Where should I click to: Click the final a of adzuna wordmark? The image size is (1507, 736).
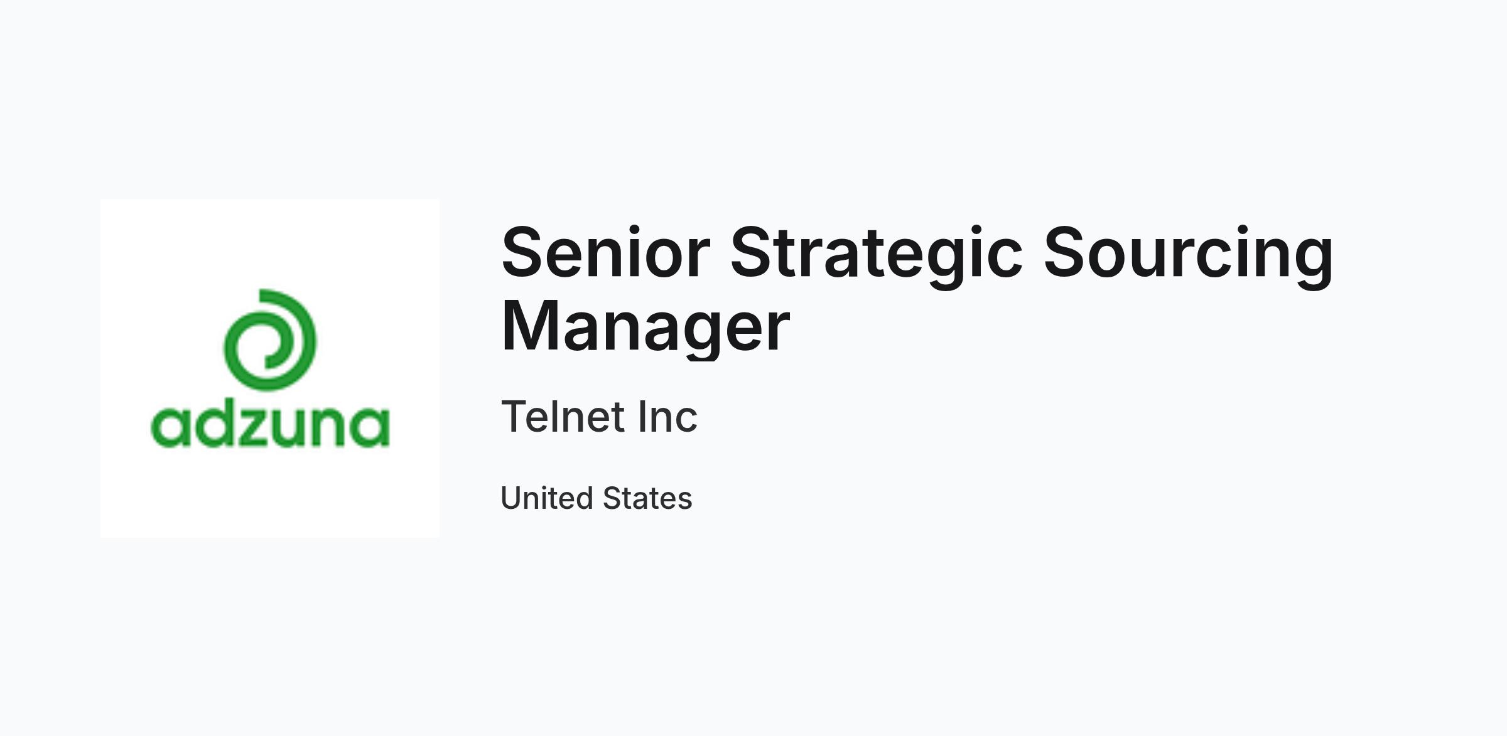[371, 427]
